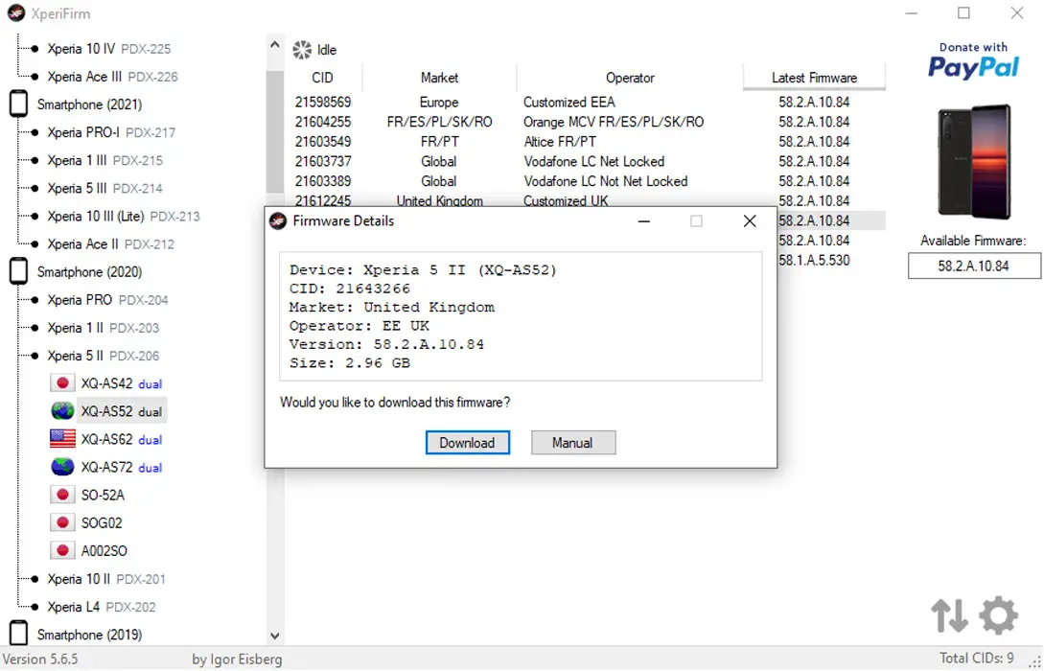Select Xperia PRO PDX-204
This screenshot has width=1044, height=671.
point(108,300)
